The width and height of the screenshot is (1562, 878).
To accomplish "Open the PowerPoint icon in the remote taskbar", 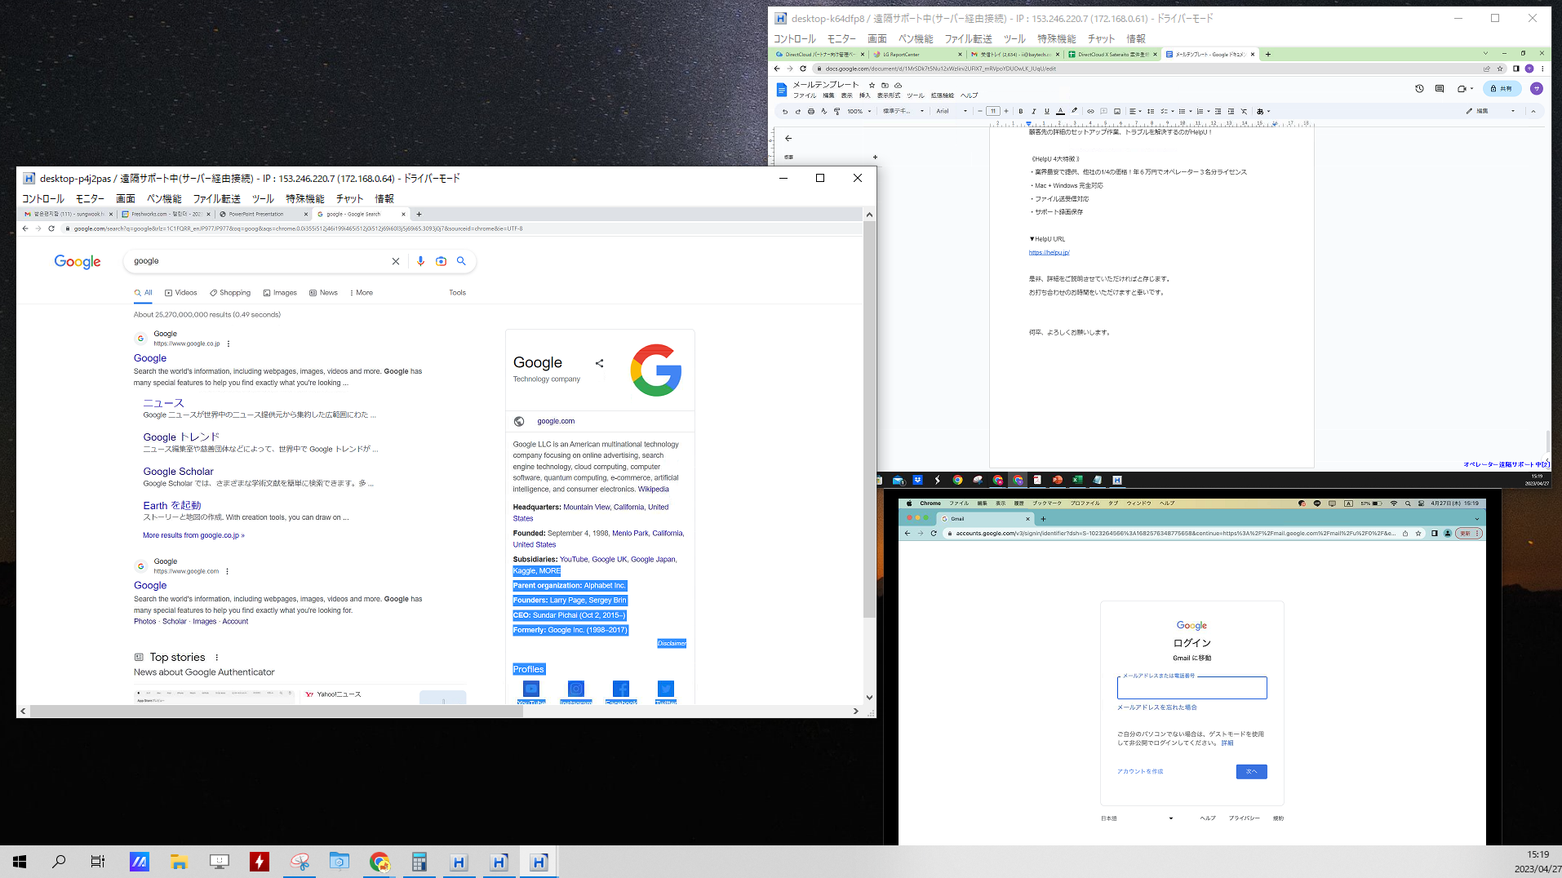I will click(1057, 480).
